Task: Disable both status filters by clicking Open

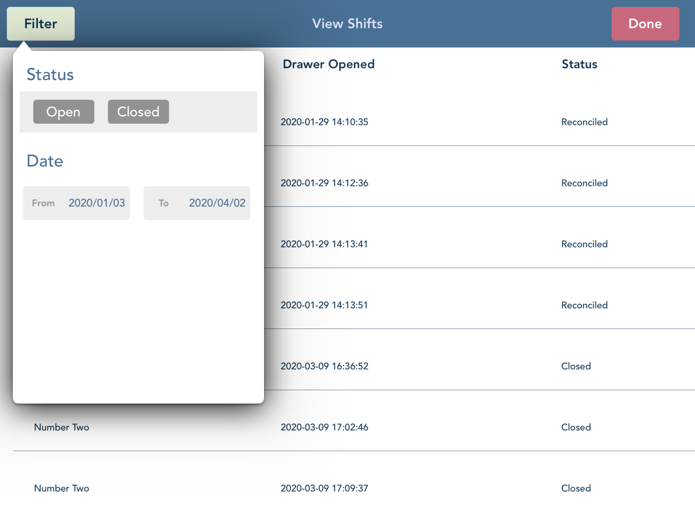Action: pyautogui.click(x=63, y=112)
